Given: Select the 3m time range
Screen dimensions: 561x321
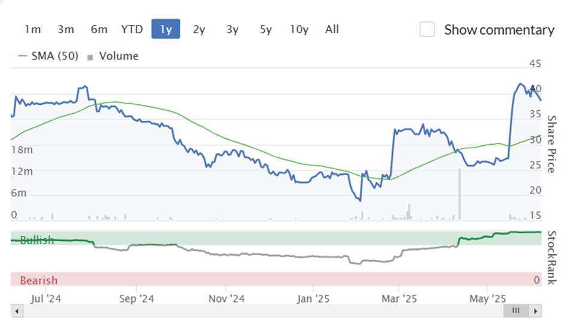Looking at the screenshot, I should click(66, 29).
